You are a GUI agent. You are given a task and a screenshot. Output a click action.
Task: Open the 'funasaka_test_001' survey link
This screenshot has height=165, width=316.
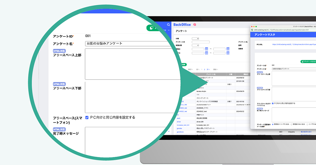click(183, 125)
